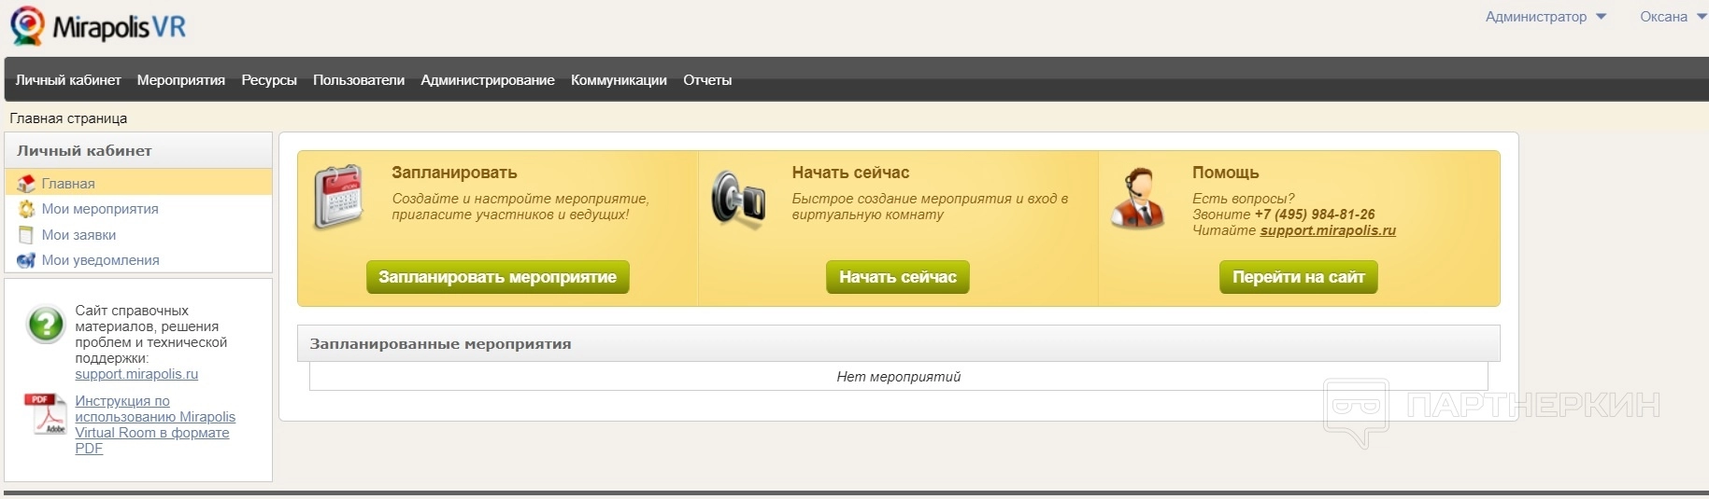Click the Запланированные мероприятия section header

(x=898, y=343)
